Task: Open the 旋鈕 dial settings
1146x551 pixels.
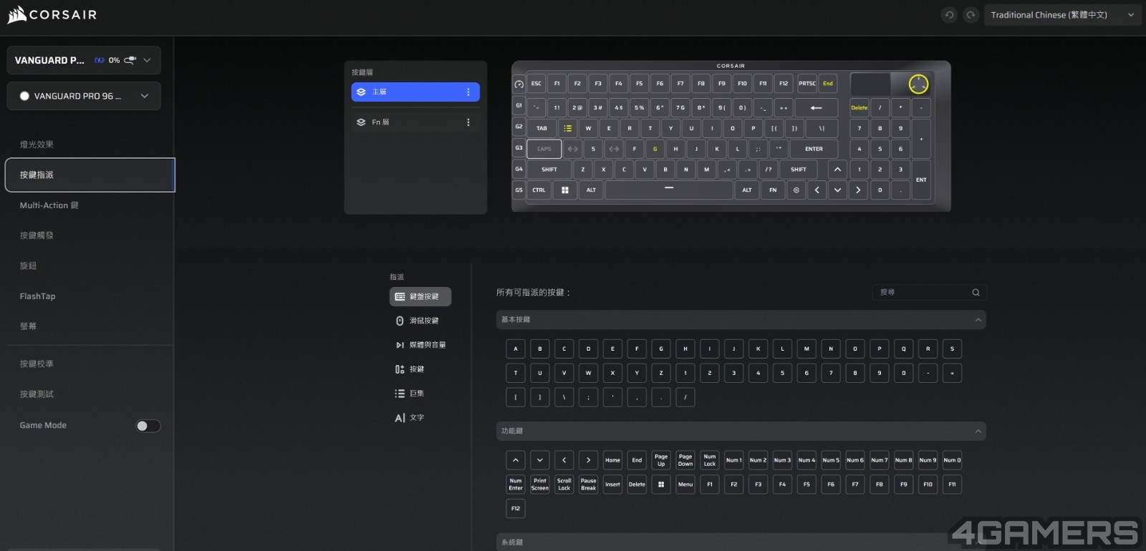Action: pos(28,265)
